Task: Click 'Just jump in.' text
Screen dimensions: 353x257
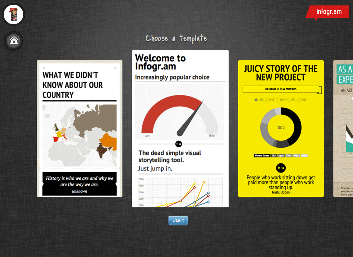Action: coord(155,169)
